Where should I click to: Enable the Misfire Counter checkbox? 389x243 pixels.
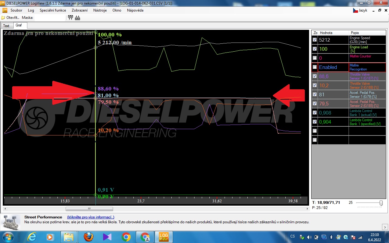[x=315, y=58]
